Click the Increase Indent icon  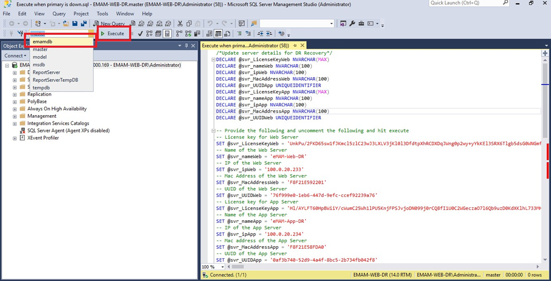pos(269,34)
